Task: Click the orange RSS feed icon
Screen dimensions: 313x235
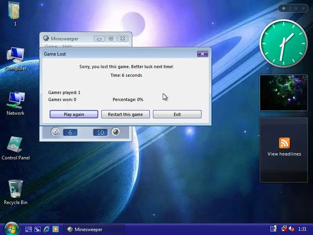Action: point(284,143)
